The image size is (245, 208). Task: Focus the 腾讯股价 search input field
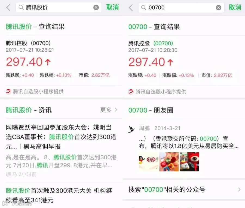(x=59, y=7)
